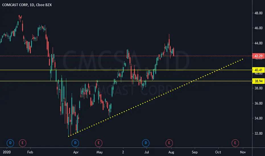Select the yellow dotted ascending trendline
The image size is (265, 156).
click(156, 98)
